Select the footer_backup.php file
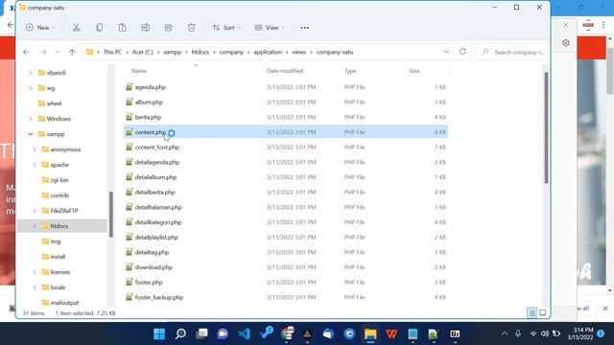Image resolution: width=614 pixels, height=345 pixels. coord(286,297)
